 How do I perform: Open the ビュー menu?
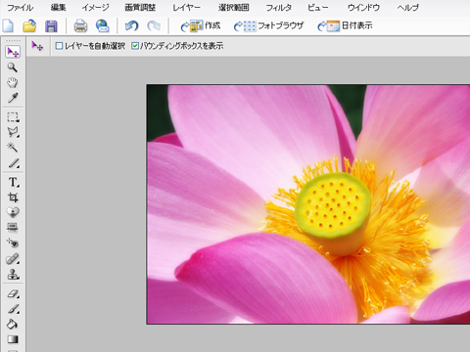[317, 7]
